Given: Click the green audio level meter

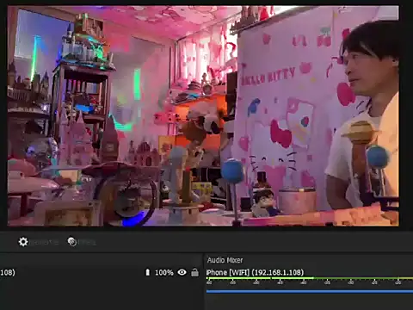Looking at the screenshot, I should [310, 278].
